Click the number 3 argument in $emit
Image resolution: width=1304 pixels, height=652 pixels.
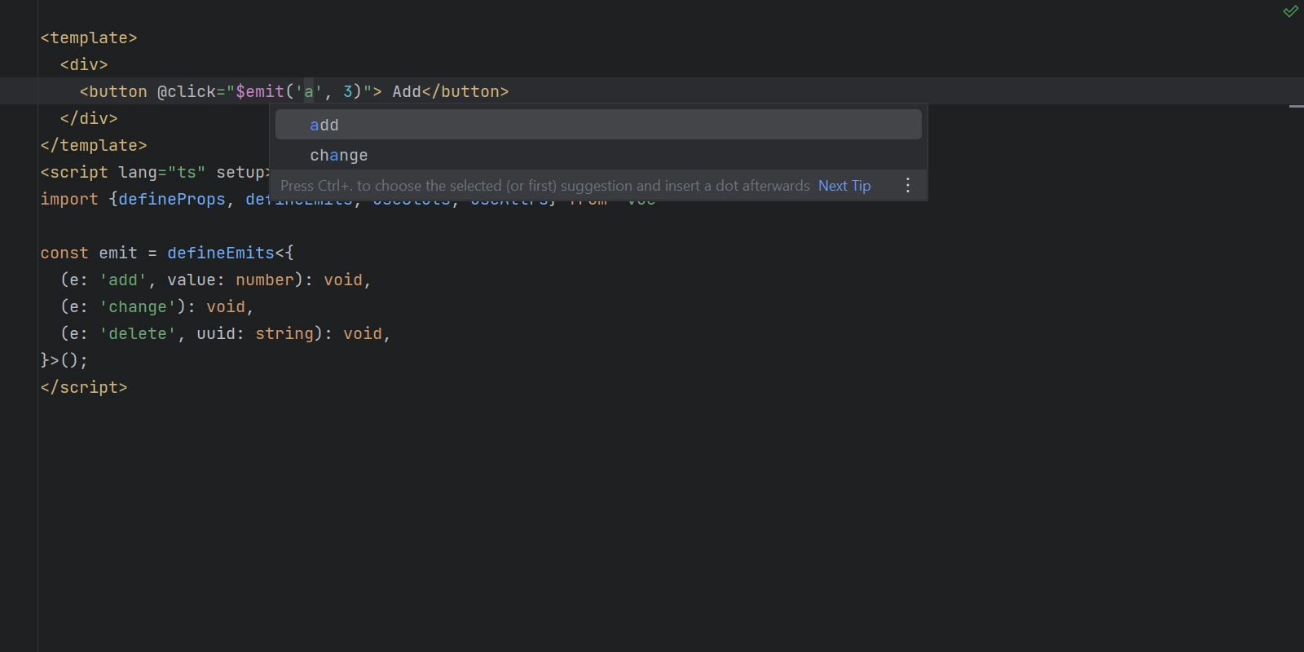348,91
